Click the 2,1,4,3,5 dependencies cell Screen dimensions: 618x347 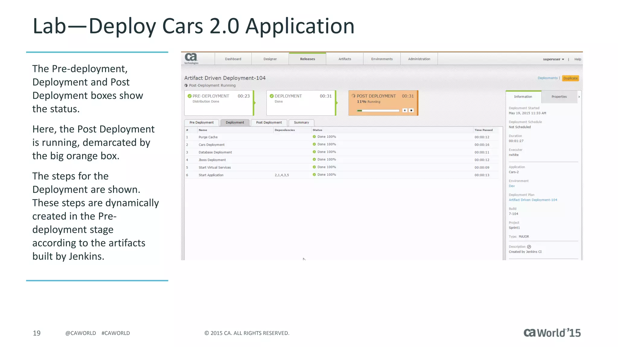(282, 175)
